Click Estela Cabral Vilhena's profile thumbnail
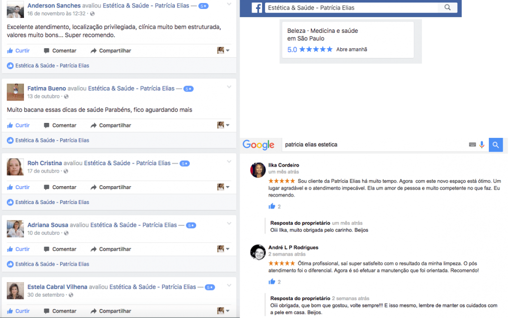The image size is (513, 318). pyautogui.click(x=15, y=291)
